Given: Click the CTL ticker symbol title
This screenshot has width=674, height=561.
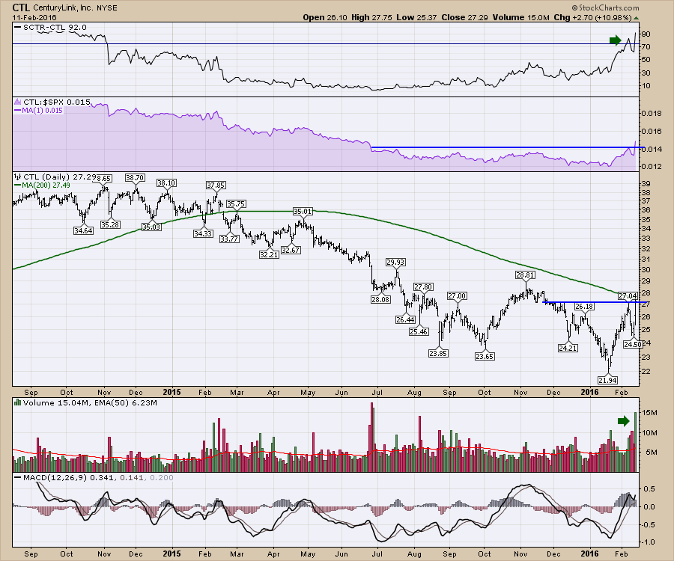Looking at the screenshot, I should point(21,7).
